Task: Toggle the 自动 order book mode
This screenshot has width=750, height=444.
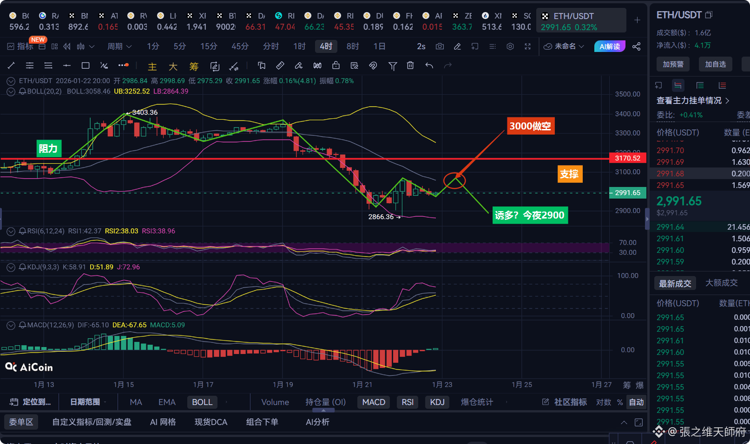Action: click(x=636, y=402)
